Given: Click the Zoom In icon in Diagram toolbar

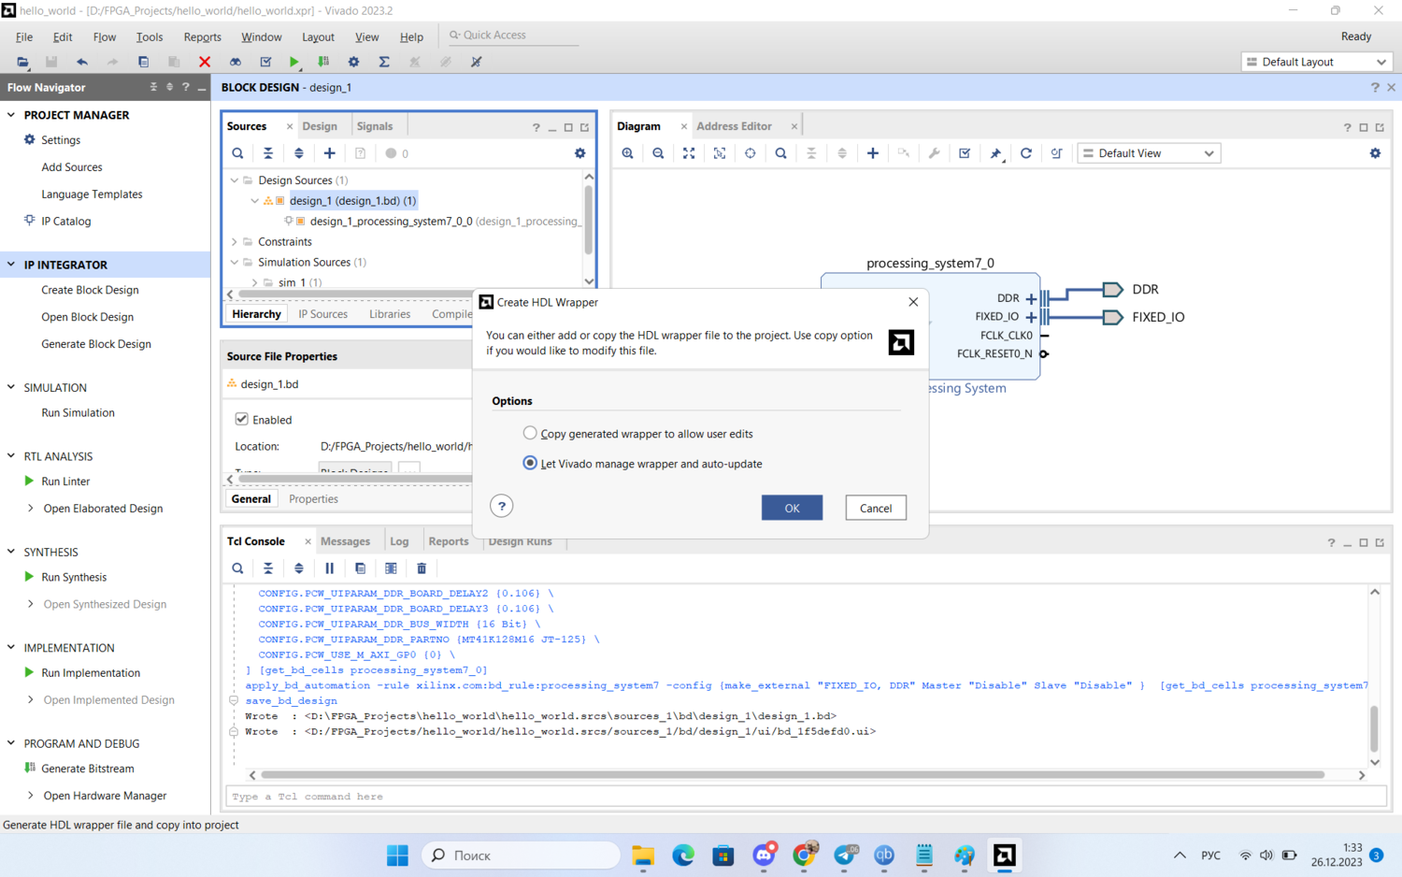Looking at the screenshot, I should point(628,153).
